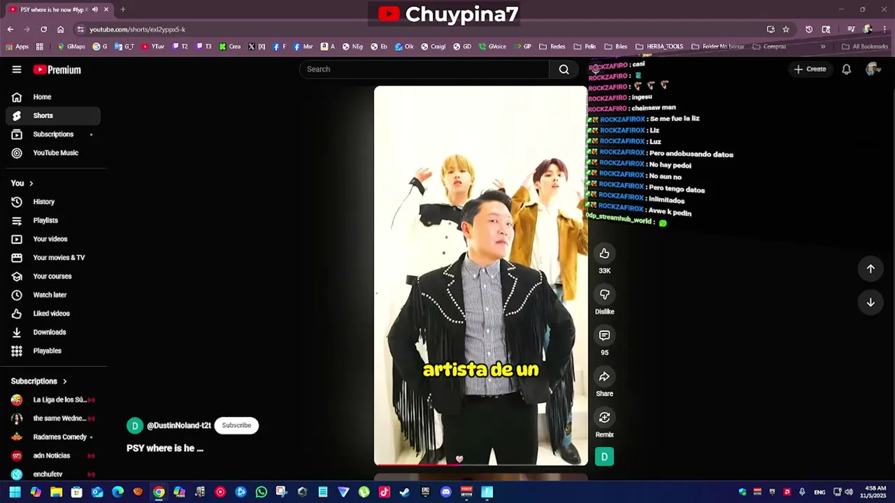
Task: Select Your movies & TV
Action: coord(53,258)
